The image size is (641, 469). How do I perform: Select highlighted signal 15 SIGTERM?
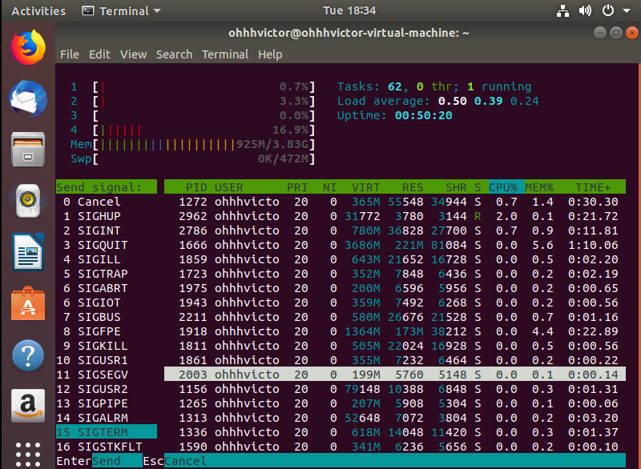pos(107,432)
